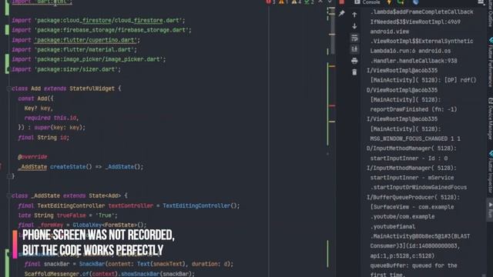The width and height of the screenshot is (493, 277).
Task: Click the sizer/sizer.dart import line
Action: (66, 69)
